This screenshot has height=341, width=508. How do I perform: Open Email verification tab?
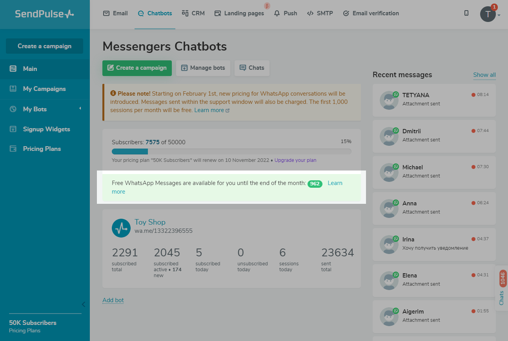pyautogui.click(x=371, y=13)
